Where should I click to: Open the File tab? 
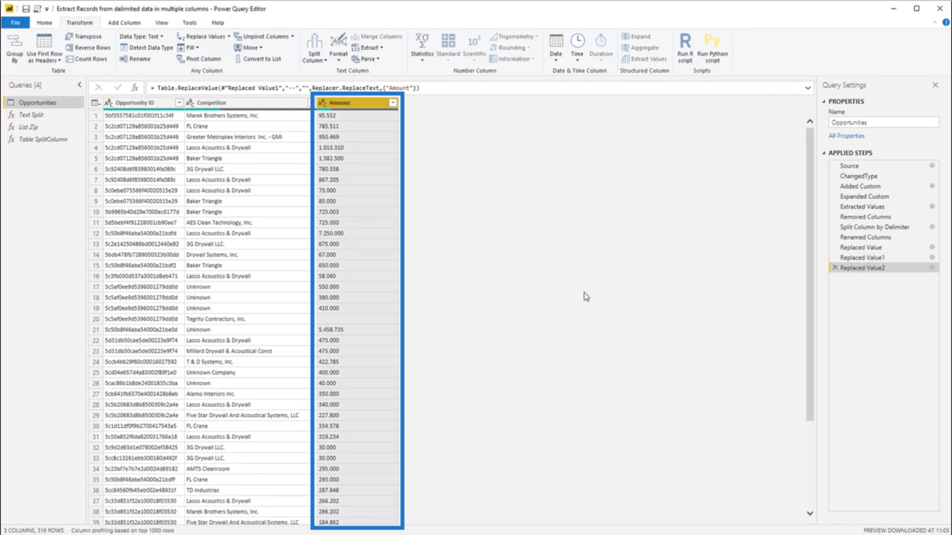(15, 23)
